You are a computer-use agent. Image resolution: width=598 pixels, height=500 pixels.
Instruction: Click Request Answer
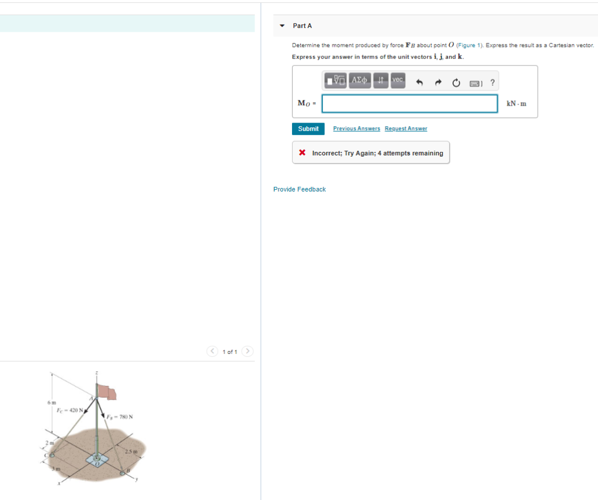click(x=405, y=129)
